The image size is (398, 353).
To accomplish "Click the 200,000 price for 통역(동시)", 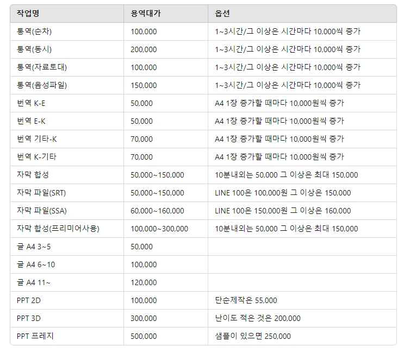I will (144, 49).
